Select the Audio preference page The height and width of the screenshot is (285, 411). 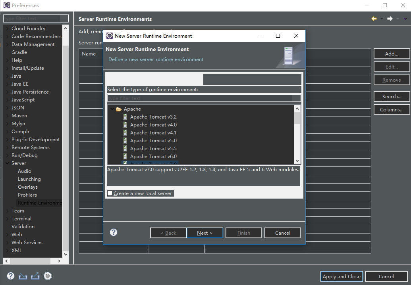click(x=24, y=171)
